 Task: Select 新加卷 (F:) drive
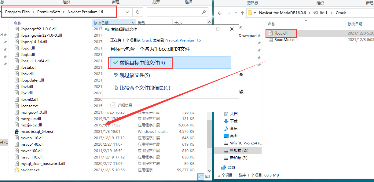238,158
